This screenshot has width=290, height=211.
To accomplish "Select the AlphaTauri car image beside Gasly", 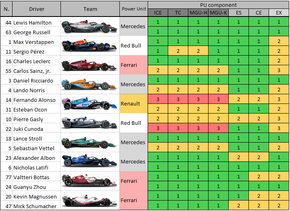I will coord(90,124).
